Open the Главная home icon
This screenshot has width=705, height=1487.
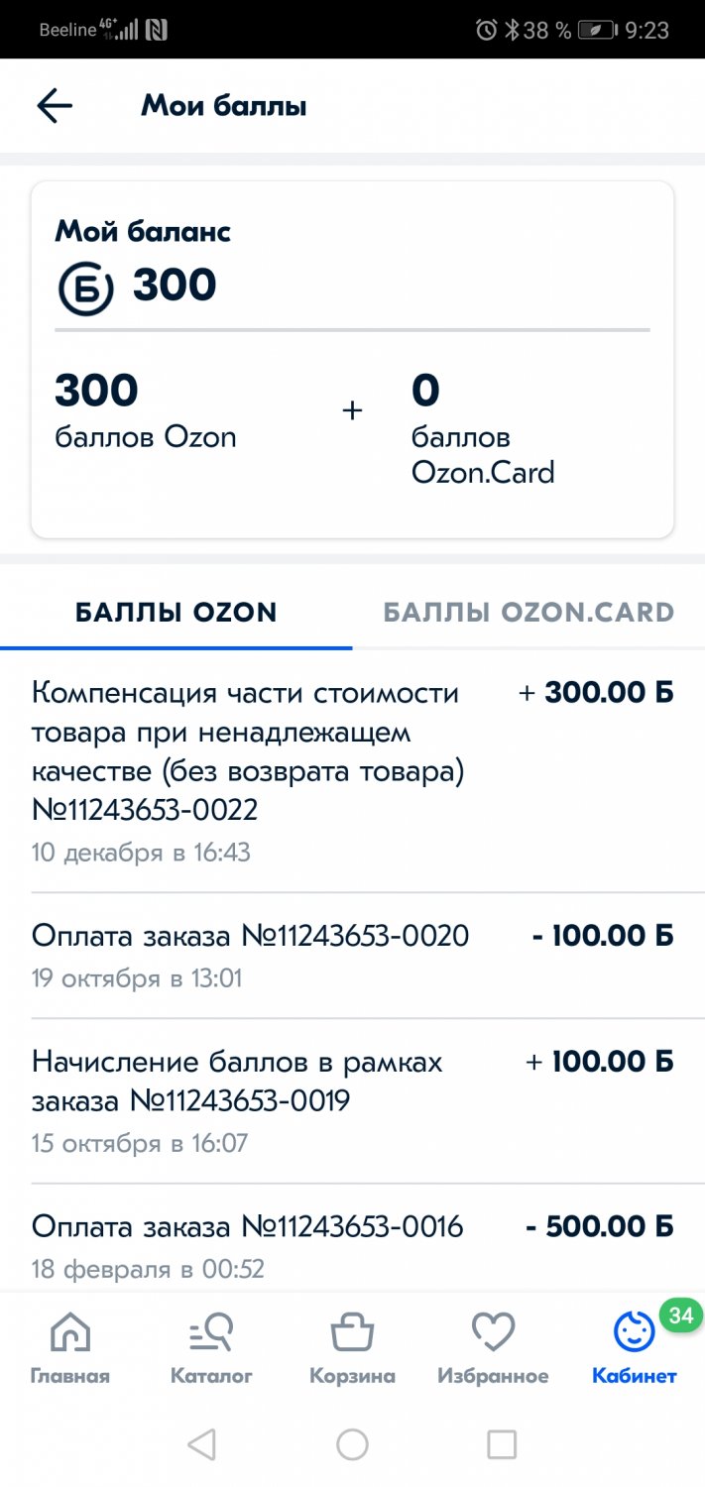(x=69, y=1333)
